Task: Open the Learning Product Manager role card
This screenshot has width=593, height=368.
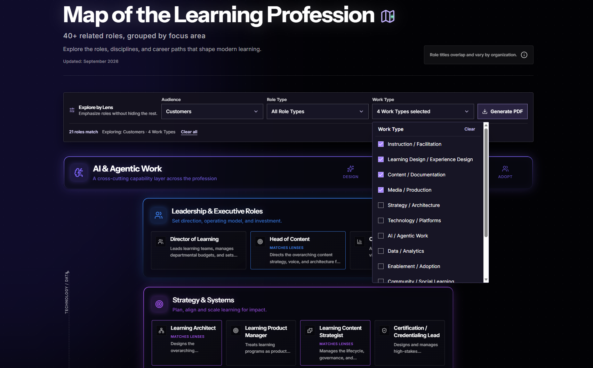Action: pos(261,343)
